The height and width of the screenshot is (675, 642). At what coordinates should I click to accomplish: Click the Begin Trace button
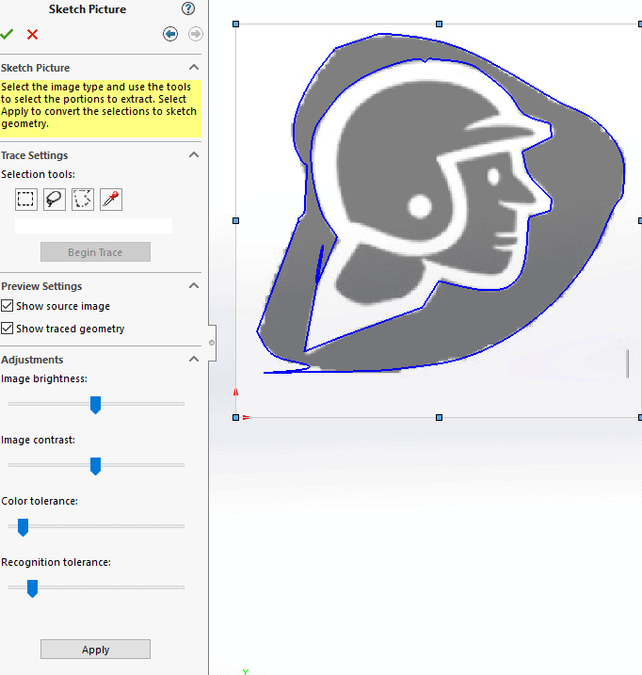[96, 252]
